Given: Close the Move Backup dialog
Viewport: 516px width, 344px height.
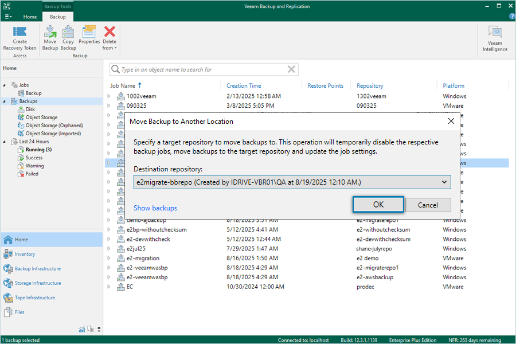Looking at the screenshot, I should tap(451, 121).
